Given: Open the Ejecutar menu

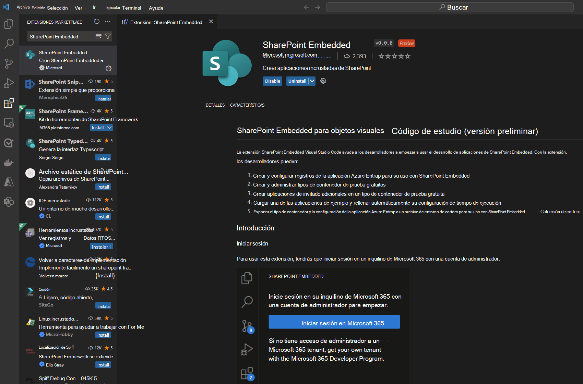Looking at the screenshot, I should tap(113, 7).
